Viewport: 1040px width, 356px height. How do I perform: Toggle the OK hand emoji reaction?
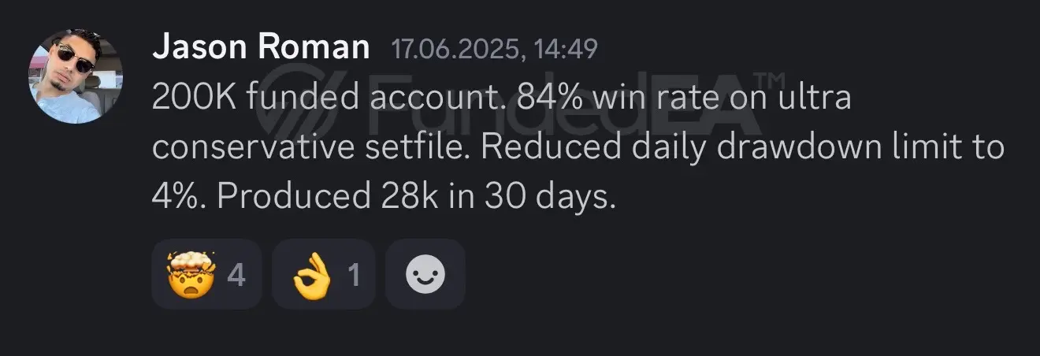pos(324,274)
